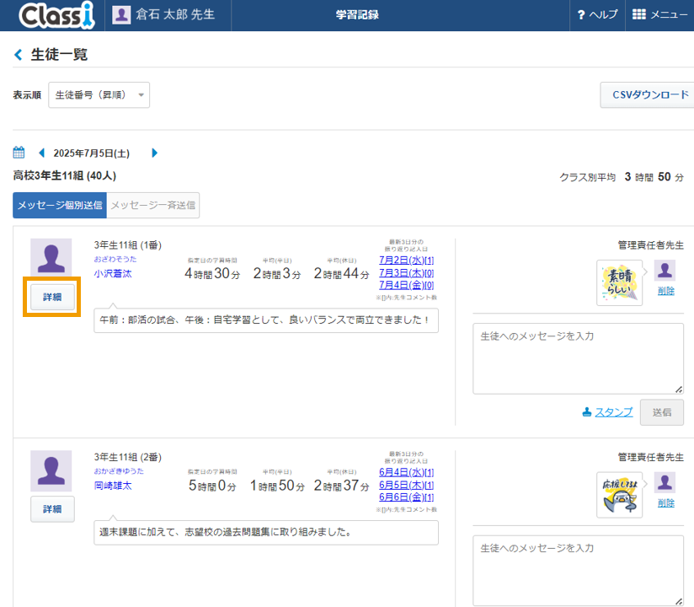Open the 6月6日(金) reflection link

tap(406, 497)
